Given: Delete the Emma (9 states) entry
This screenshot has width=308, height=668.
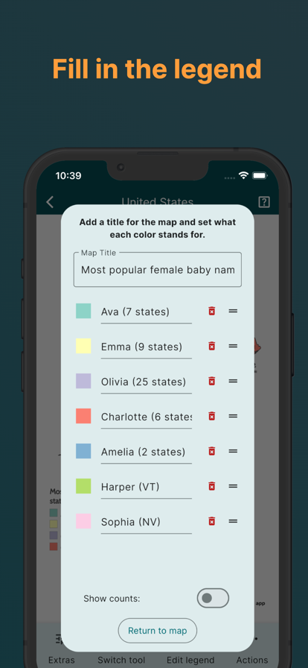Looking at the screenshot, I should (211, 346).
